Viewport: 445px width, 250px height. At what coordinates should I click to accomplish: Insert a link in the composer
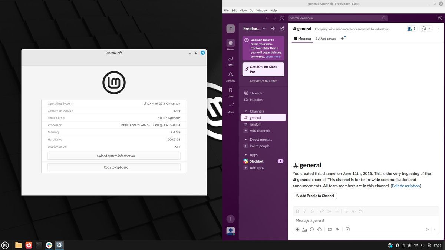click(x=322, y=211)
